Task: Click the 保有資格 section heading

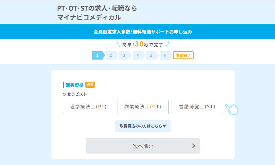Action: coord(74,85)
